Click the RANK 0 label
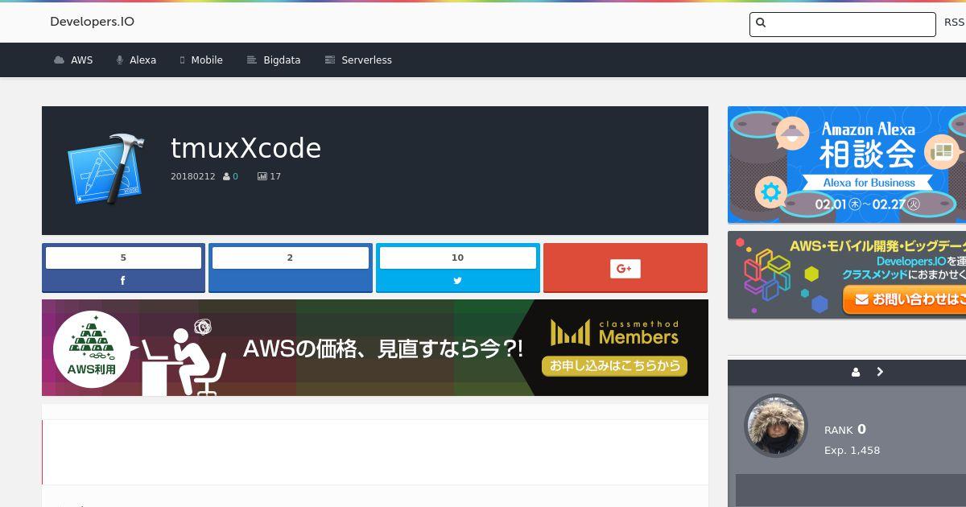This screenshot has height=507, width=966. coord(845,430)
